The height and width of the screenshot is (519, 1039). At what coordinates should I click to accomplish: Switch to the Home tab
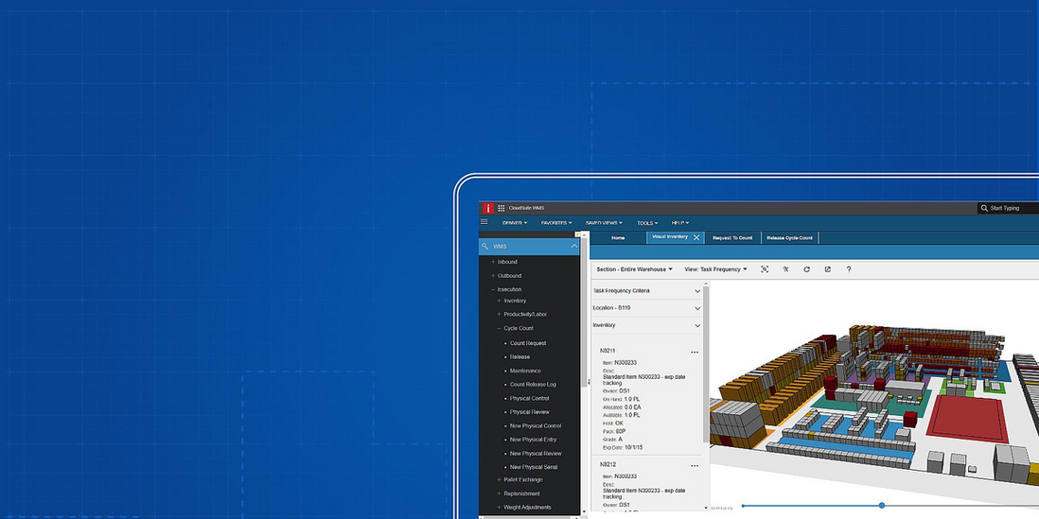point(618,237)
